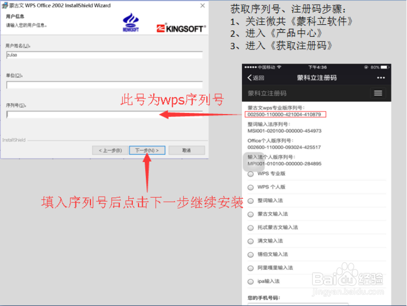
Task: Click the serial 002600-110000-093024-425517
Action: click(284, 147)
